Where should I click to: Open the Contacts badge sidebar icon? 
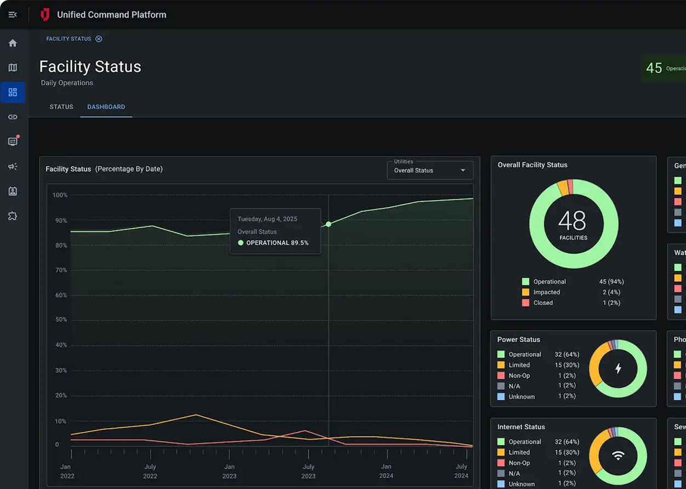point(13,191)
